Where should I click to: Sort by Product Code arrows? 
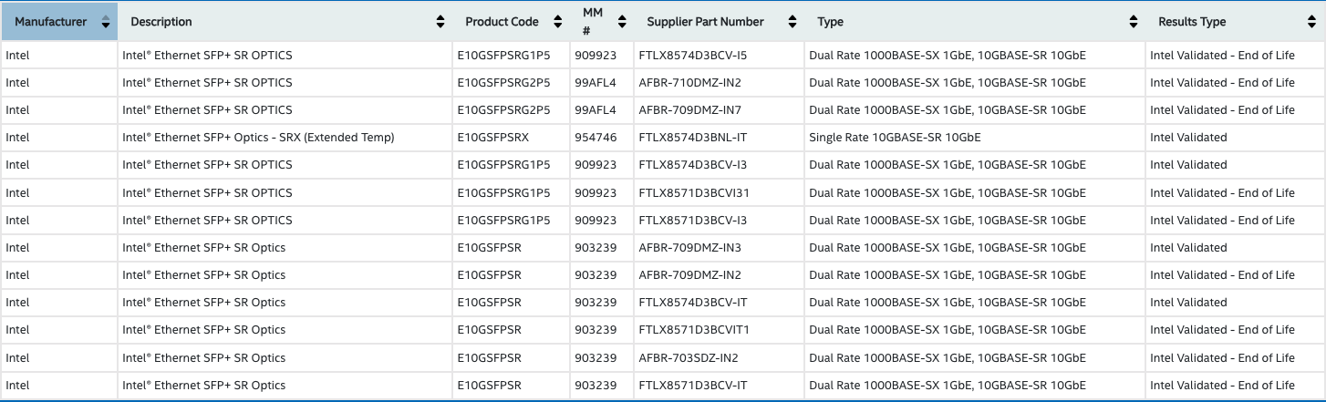[x=558, y=22]
